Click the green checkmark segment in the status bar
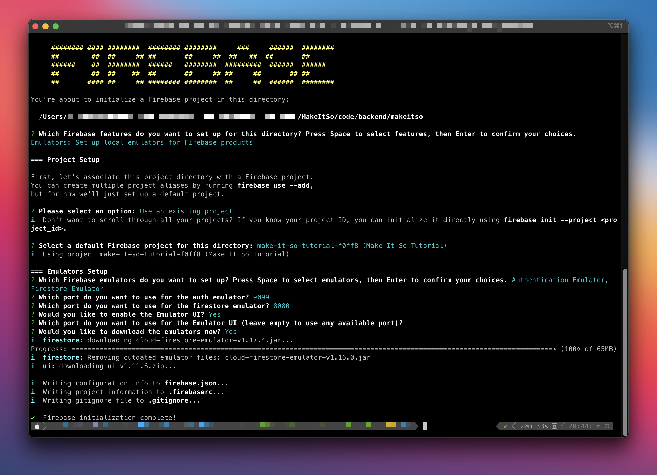 [x=506, y=426]
